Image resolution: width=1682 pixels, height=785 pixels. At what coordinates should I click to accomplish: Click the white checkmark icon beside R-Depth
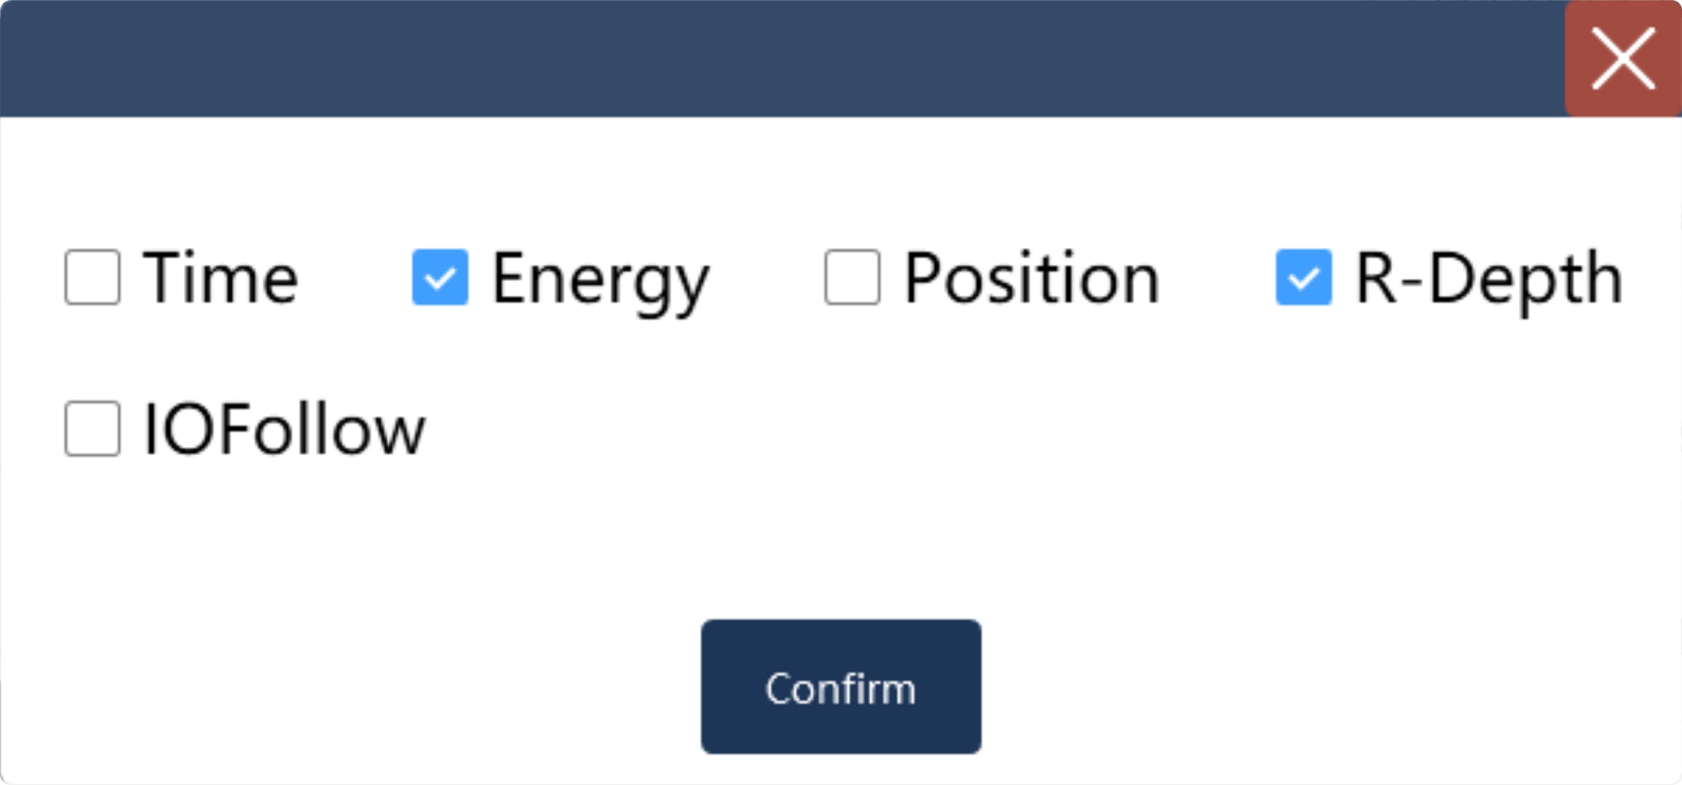click(x=1303, y=277)
